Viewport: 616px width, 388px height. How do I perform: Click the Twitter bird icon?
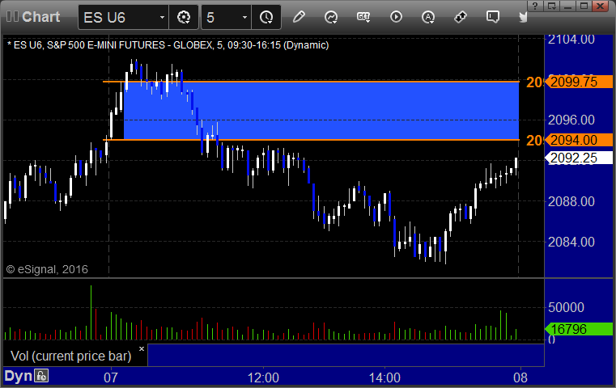tap(523, 17)
